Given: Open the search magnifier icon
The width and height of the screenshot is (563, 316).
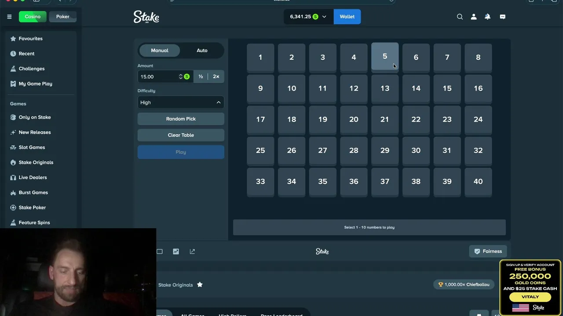Looking at the screenshot, I should click(460, 17).
